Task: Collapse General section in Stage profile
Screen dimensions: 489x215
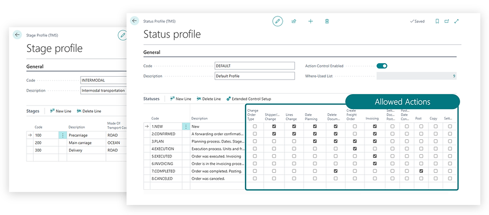Action: (35, 66)
